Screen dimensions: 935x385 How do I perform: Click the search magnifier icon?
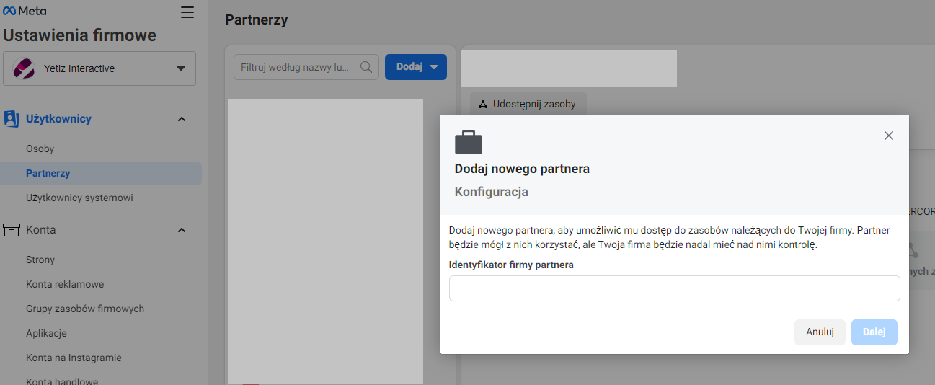pyautogui.click(x=366, y=67)
